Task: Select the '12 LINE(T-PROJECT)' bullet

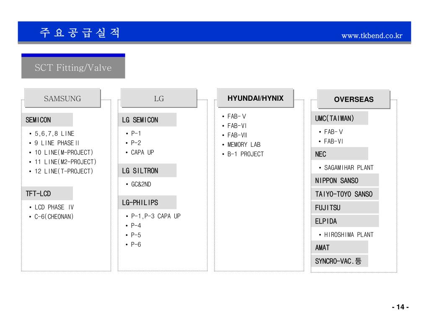Action: click(x=64, y=171)
